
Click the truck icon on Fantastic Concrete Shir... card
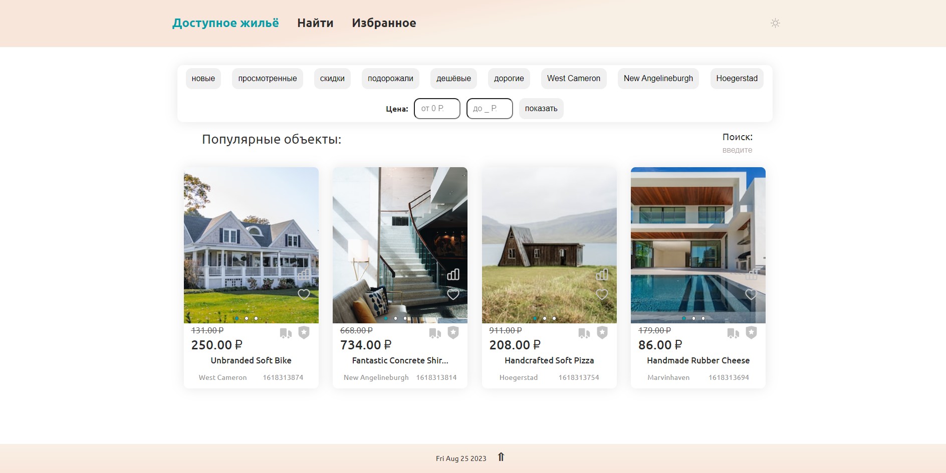click(x=434, y=332)
